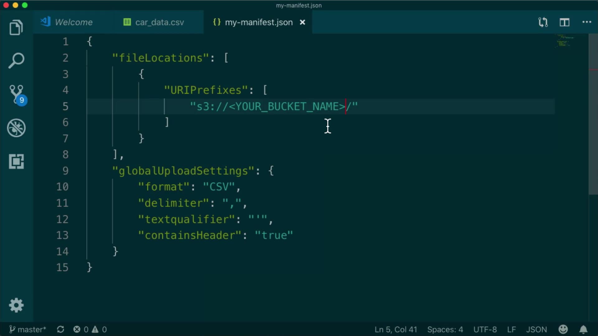This screenshot has height=336, width=598.
Task: Switch to the Welcome tab
Action: [x=74, y=22]
